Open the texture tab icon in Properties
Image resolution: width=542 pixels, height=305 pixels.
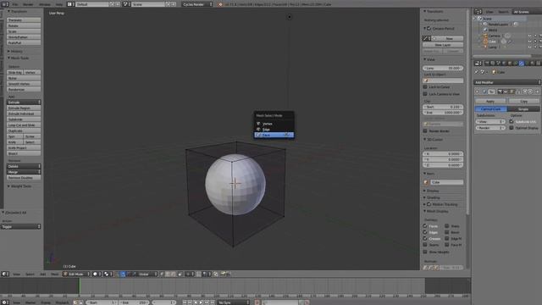(539, 64)
